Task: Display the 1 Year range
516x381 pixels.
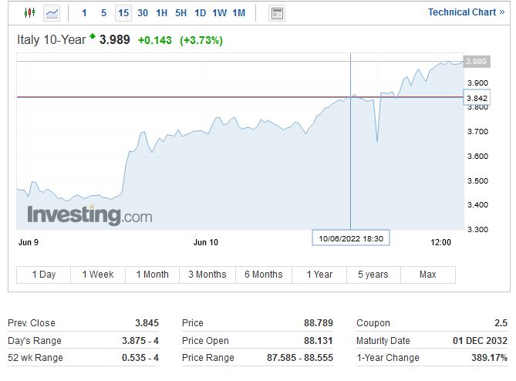Action: 319,275
